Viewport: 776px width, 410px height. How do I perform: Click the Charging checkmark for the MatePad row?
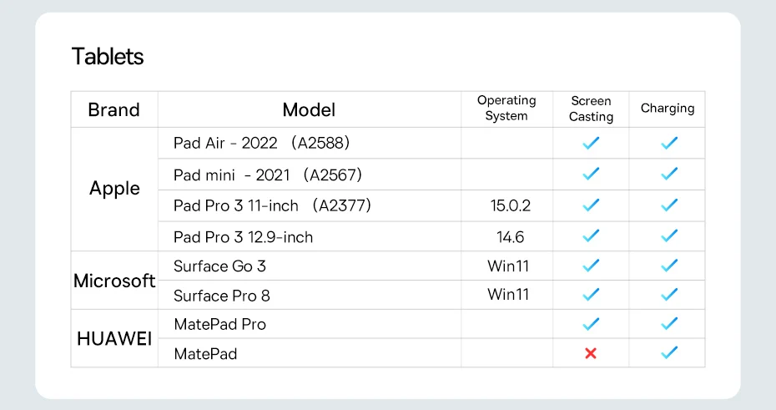(x=668, y=353)
